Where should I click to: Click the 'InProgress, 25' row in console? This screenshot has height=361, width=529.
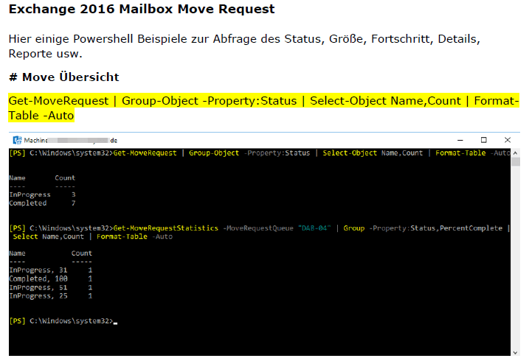[50, 295]
